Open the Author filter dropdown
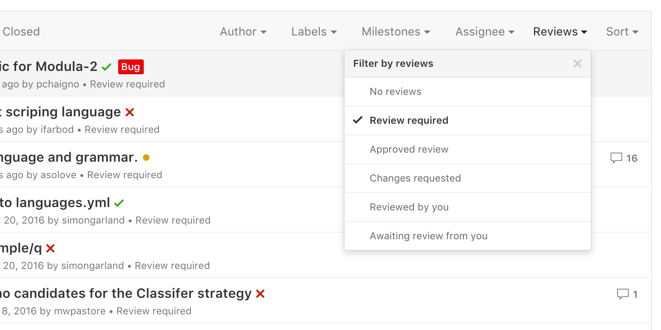 [x=243, y=31]
